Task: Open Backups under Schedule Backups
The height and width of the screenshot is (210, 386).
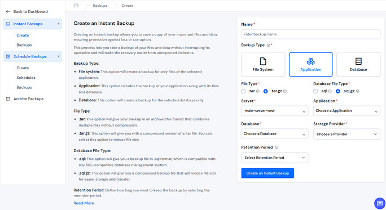Action: [x=24, y=87]
